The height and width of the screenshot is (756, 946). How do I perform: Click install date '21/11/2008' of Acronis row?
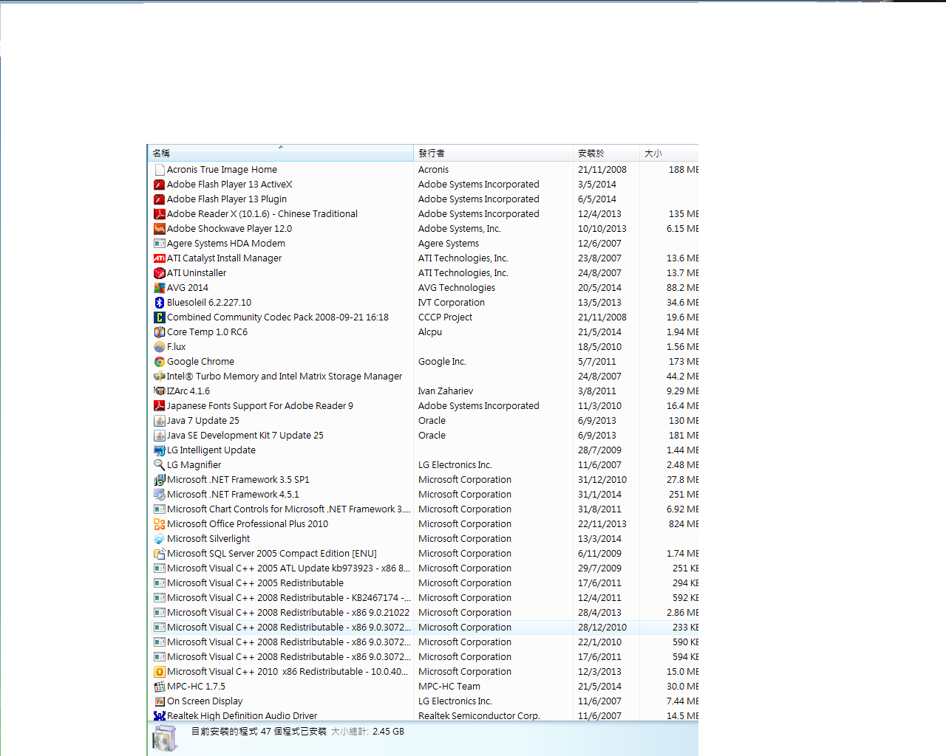click(x=602, y=170)
